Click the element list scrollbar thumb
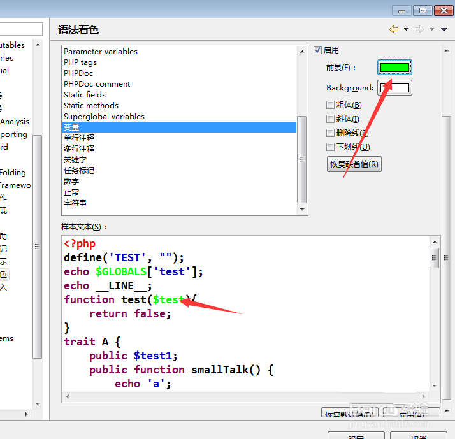455x439 pixels. (302, 159)
